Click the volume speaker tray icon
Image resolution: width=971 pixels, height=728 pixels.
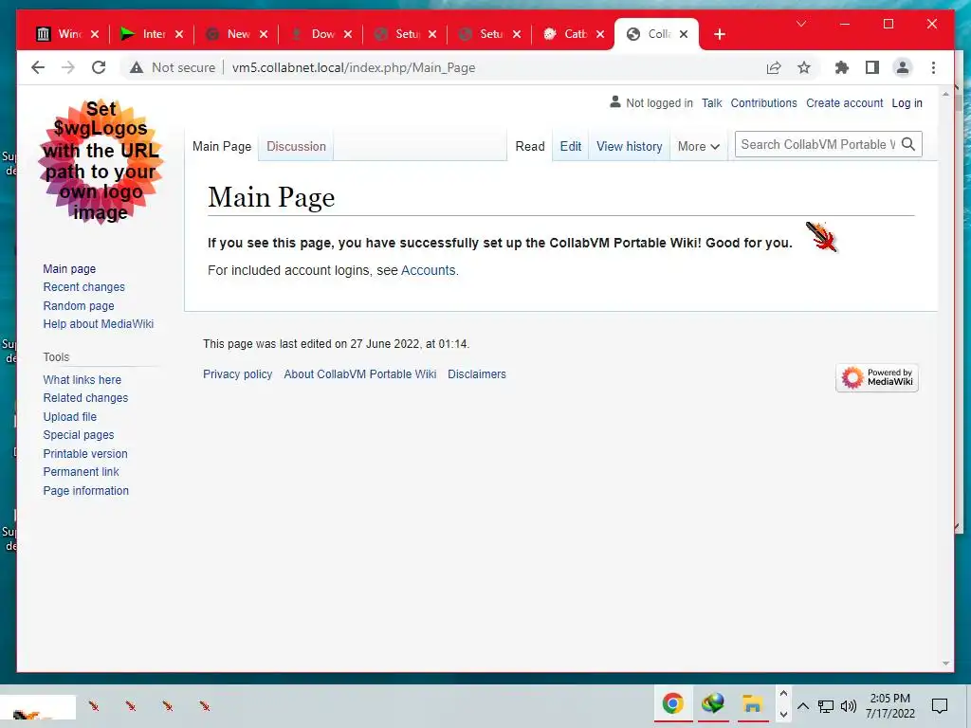pyautogui.click(x=849, y=706)
